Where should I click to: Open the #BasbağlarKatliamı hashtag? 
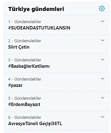pos(29,66)
